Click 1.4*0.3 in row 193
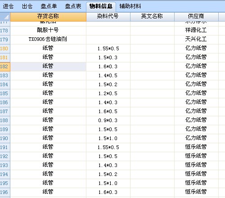 click(108, 165)
